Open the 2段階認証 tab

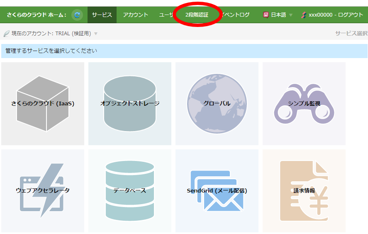(x=197, y=15)
